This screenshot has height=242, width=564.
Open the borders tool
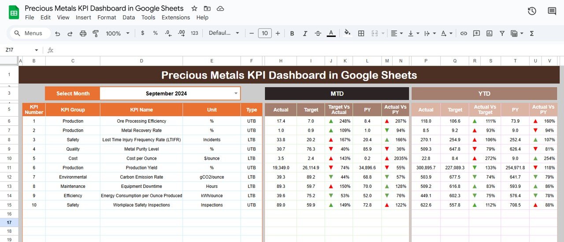361,33
